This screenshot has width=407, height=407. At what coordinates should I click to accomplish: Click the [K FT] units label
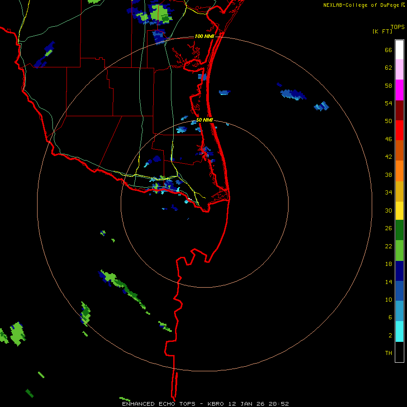382,31
